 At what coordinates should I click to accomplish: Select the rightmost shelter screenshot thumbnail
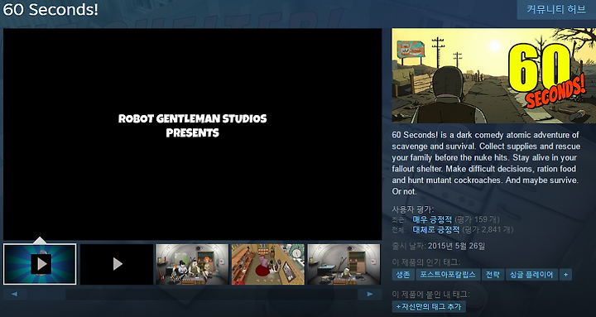coord(344,264)
